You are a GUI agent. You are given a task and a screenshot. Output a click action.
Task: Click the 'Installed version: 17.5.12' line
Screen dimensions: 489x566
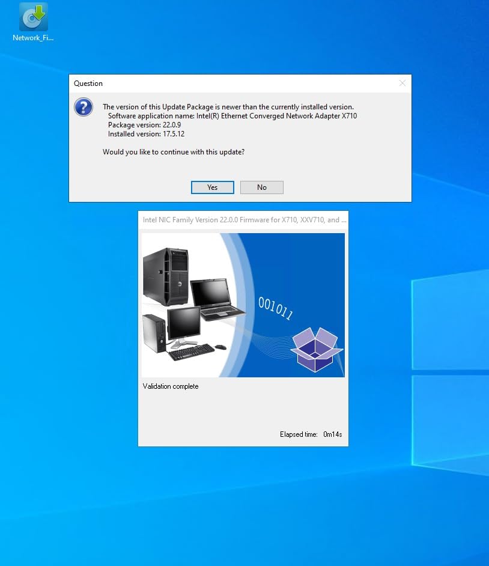146,134
